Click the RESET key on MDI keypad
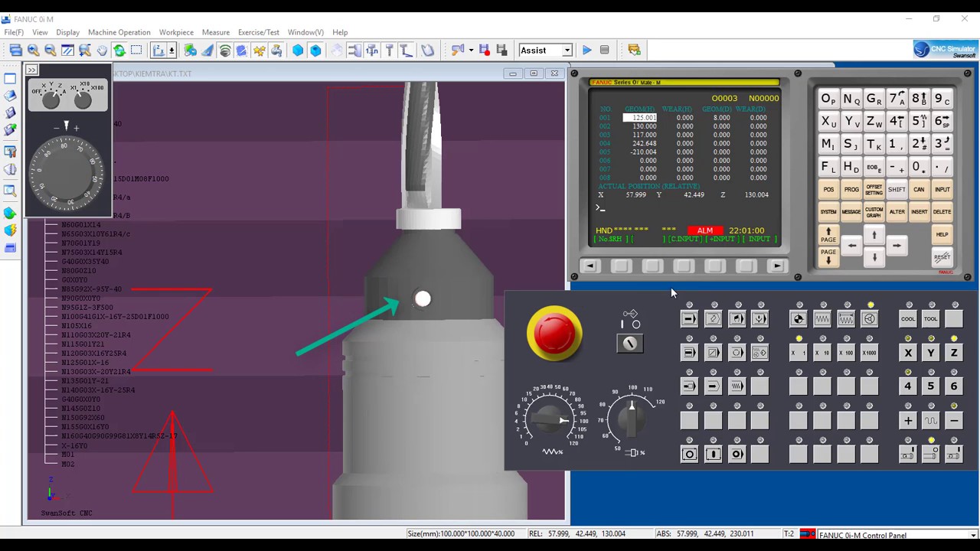Image resolution: width=980 pixels, height=551 pixels. (942, 258)
